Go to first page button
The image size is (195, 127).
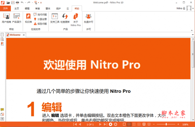coord(75,124)
